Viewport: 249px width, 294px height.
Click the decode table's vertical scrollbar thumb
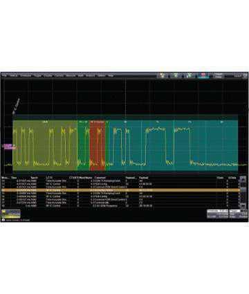coord(243,189)
